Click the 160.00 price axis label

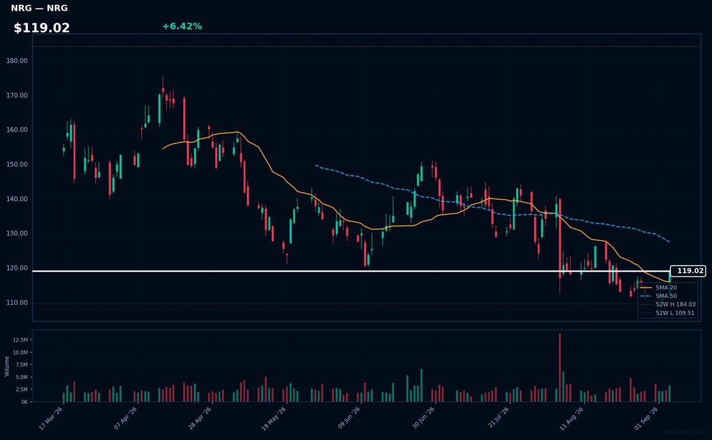(x=17, y=130)
